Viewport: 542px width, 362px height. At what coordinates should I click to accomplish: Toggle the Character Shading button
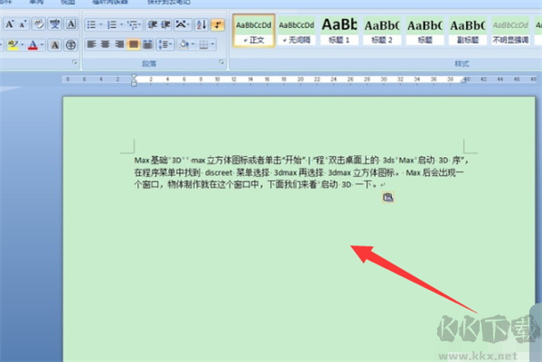click(54, 44)
